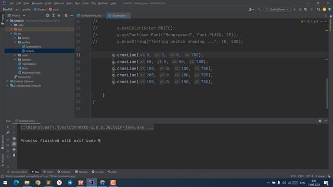
Task: Click wrench icon in Run panel
Action: pos(8,132)
